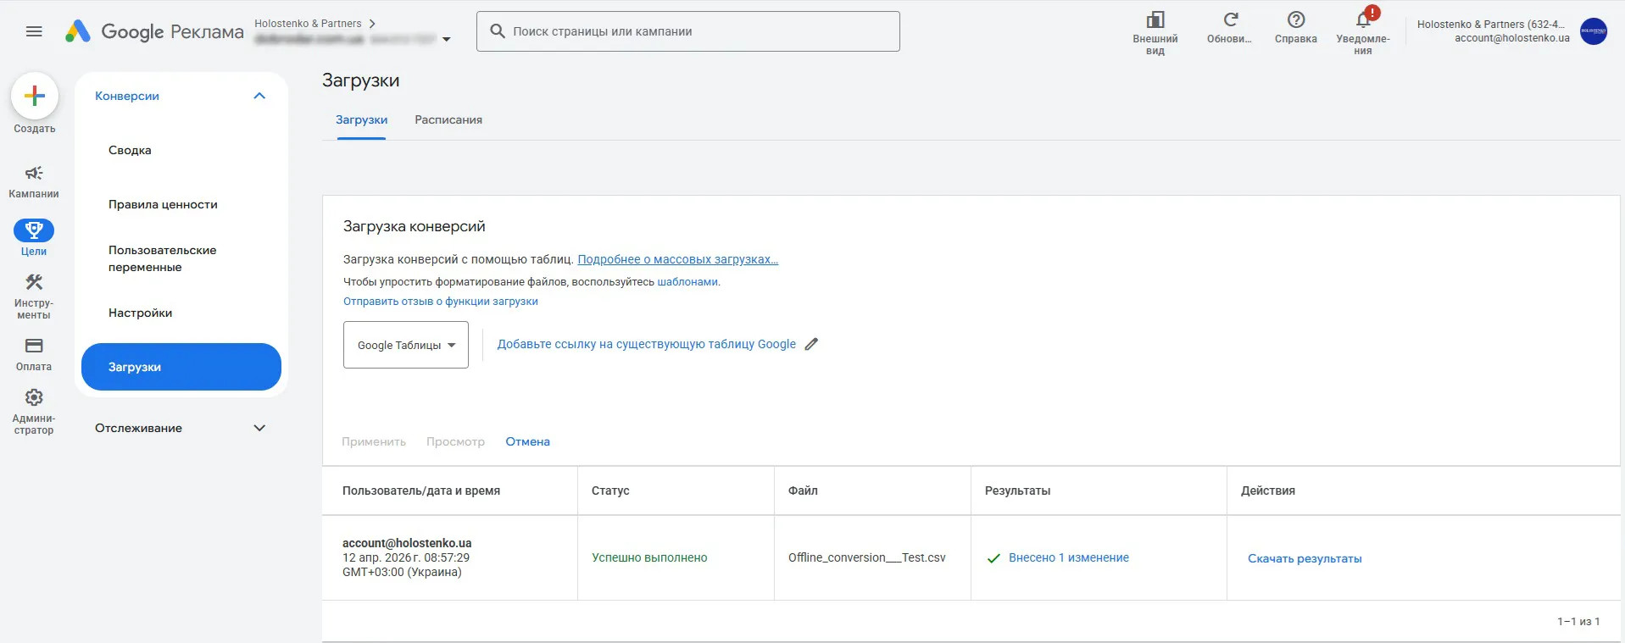Open Администратор gear icon
1625x643 pixels.
(x=34, y=397)
